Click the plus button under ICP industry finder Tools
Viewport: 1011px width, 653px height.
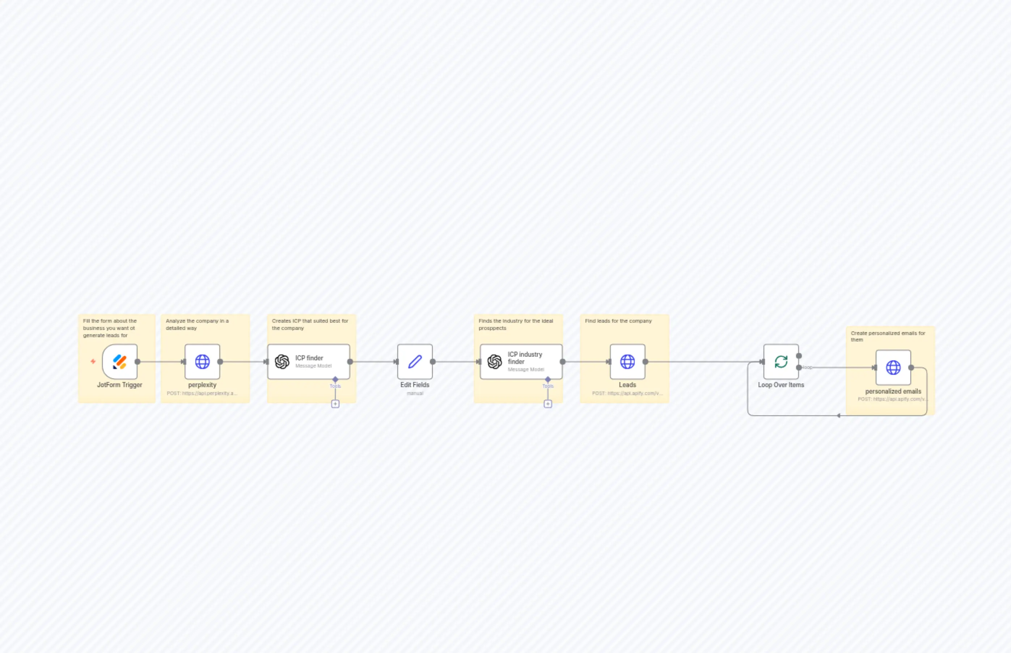click(548, 404)
